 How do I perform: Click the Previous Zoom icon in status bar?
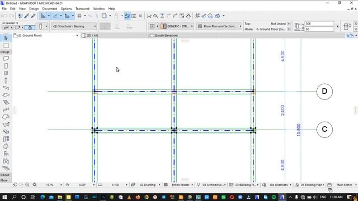[15, 185]
